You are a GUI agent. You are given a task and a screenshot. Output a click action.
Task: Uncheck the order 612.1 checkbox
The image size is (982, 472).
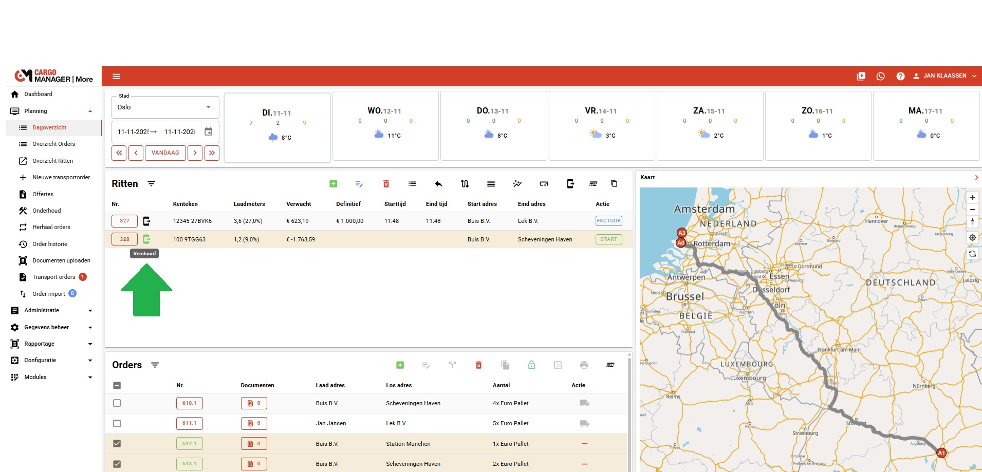(x=117, y=444)
